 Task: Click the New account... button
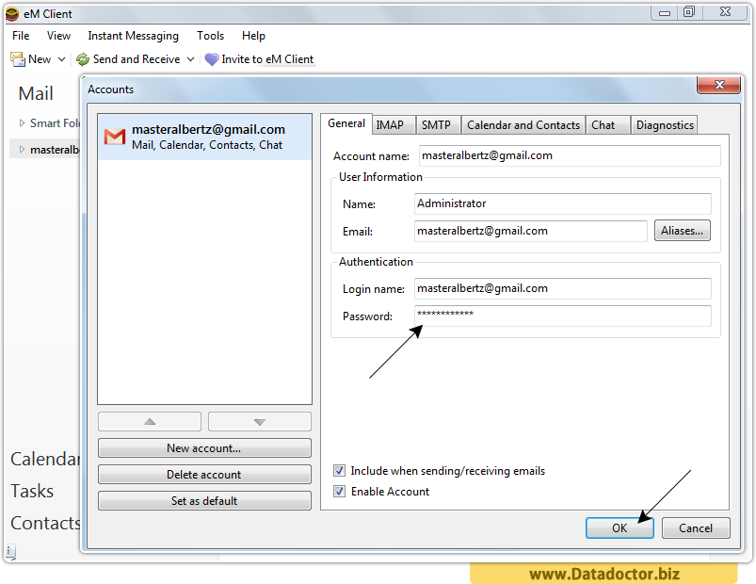[x=204, y=448]
